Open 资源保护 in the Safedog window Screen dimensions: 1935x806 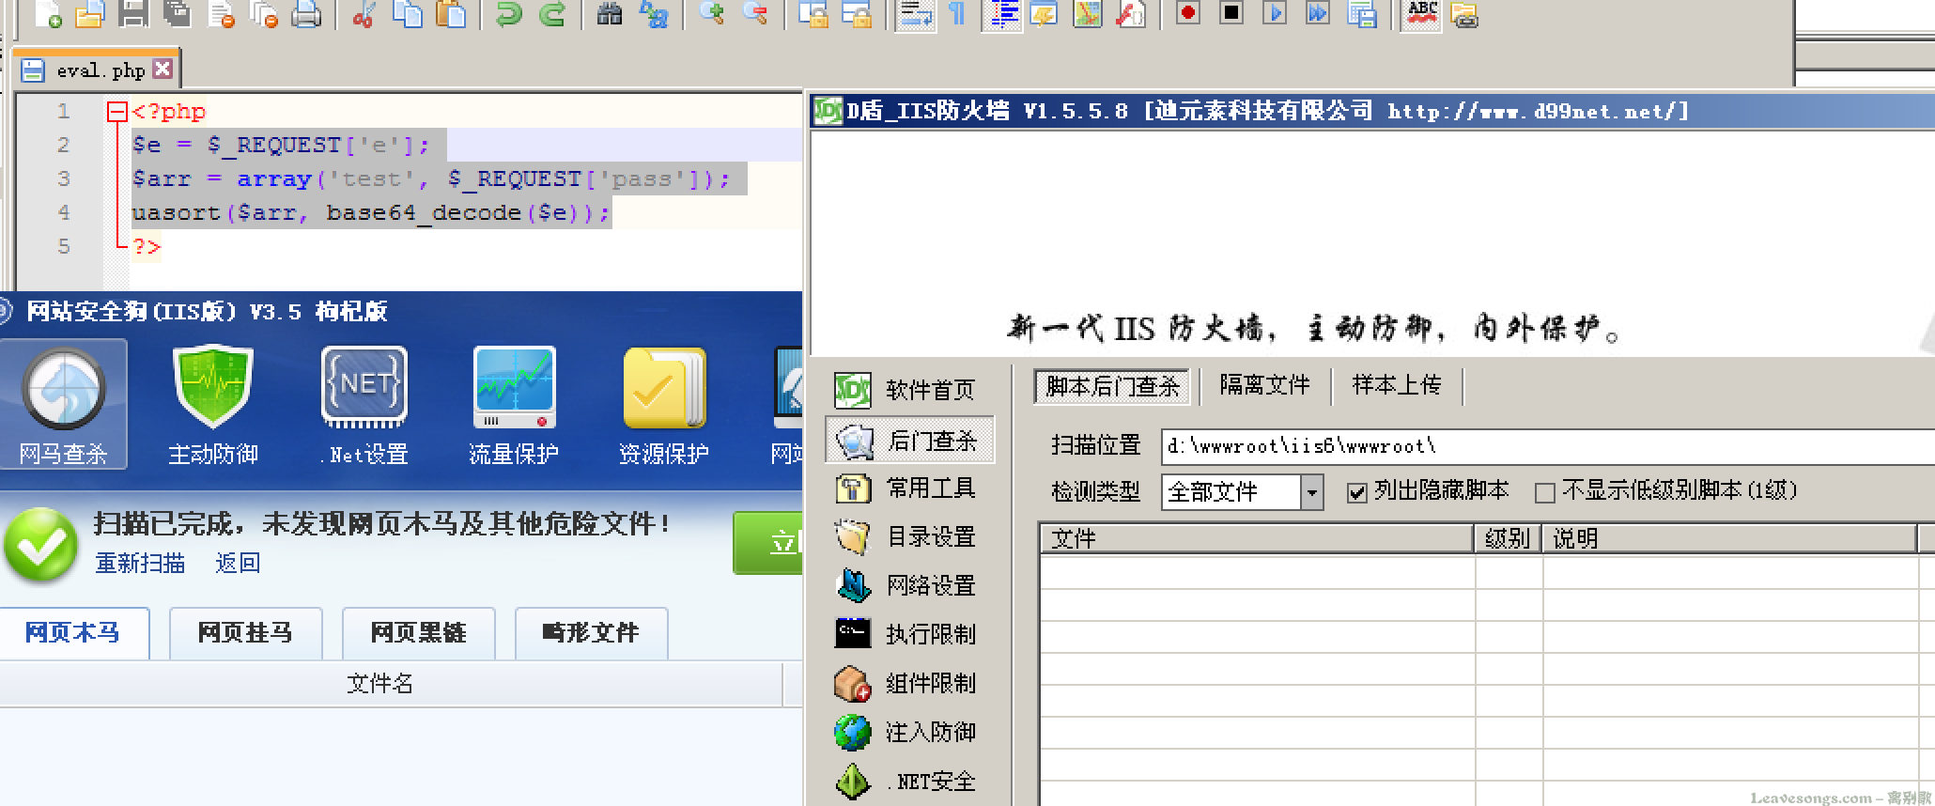(664, 405)
